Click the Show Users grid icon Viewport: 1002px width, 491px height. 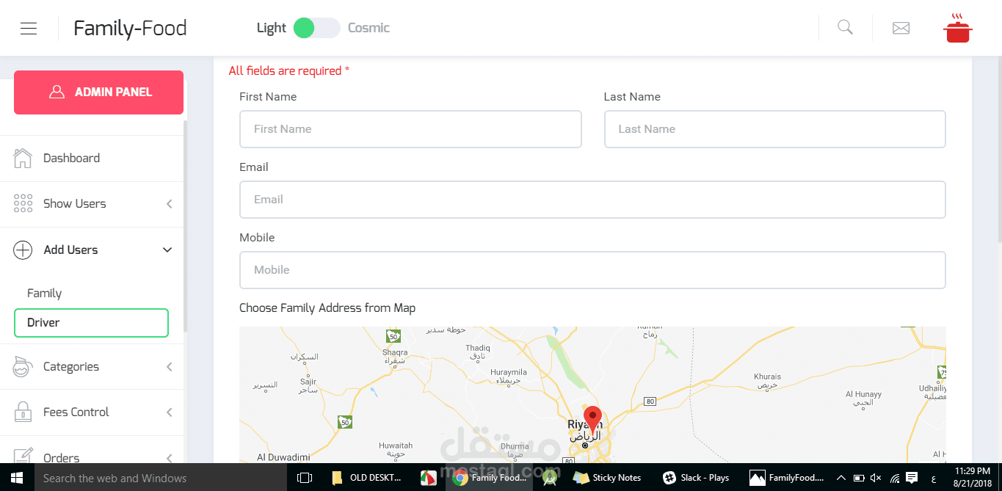pos(23,203)
